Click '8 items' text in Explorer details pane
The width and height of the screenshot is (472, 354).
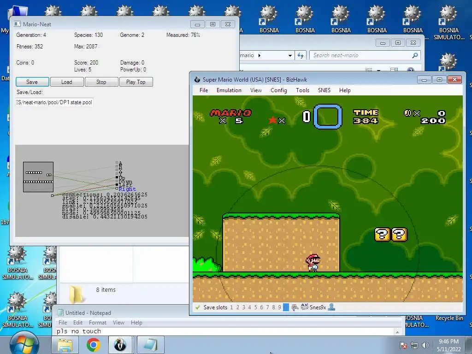click(x=106, y=289)
